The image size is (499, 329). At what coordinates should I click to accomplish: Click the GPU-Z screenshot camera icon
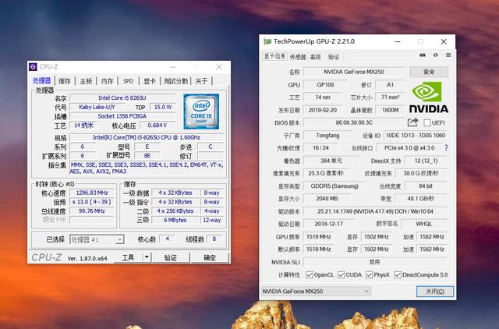pyautogui.click(x=423, y=55)
